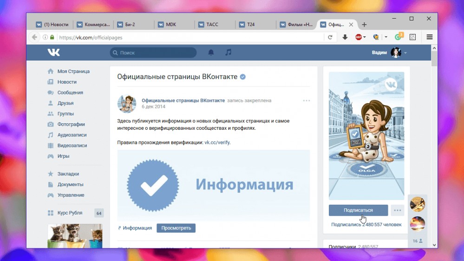Image resolution: width=464 pixels, height=261 pixels.
Task: Open Управление in sidebar
Action: coord(71,195)
